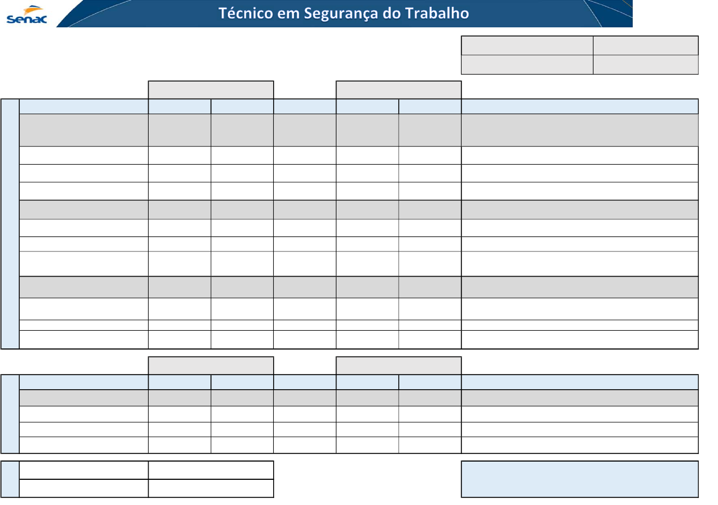Click the right gray merged box above the first table
The height and width of the screenshot is (505, 718).
[399, 90]
